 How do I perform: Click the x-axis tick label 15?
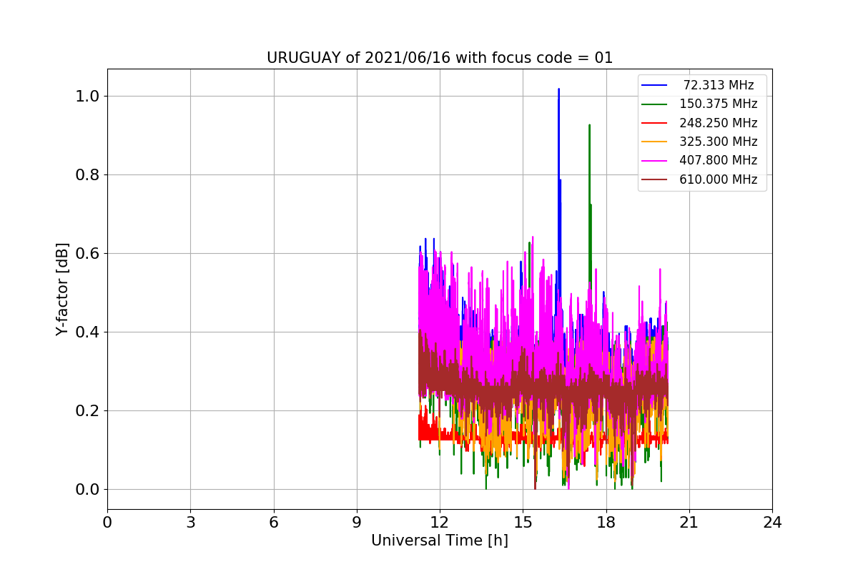pos(523,522)
